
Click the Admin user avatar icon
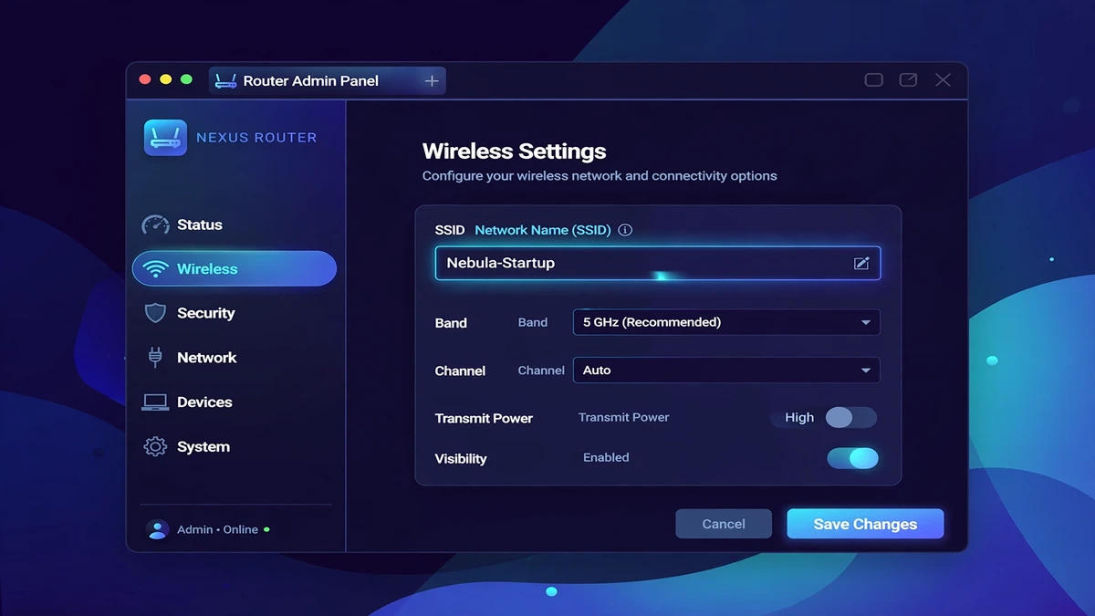[158, 529]
